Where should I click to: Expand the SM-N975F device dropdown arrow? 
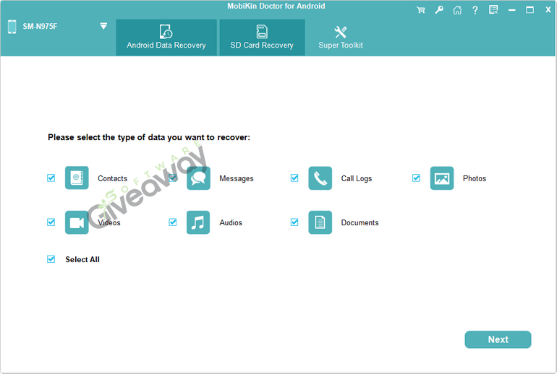click(x=103, y=26)
